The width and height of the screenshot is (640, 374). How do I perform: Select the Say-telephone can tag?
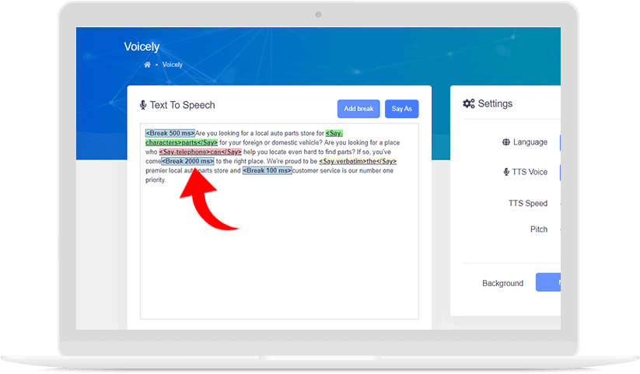tap(201, 152)
